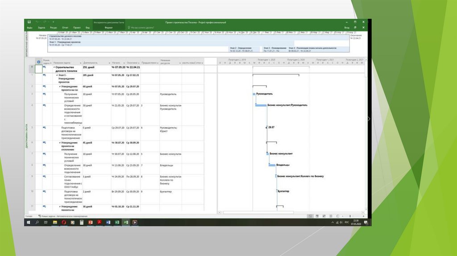The width and height of the screenshot is (457, 256).
Task: Click the Opera browser taskbar icon
Action: click(64, 222)
